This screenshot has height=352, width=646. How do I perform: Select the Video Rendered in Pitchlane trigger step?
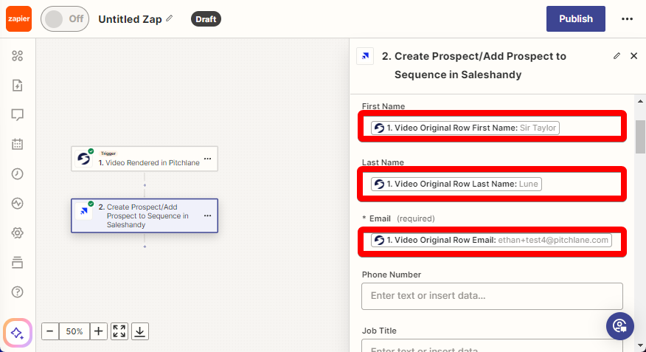(145, 159)
